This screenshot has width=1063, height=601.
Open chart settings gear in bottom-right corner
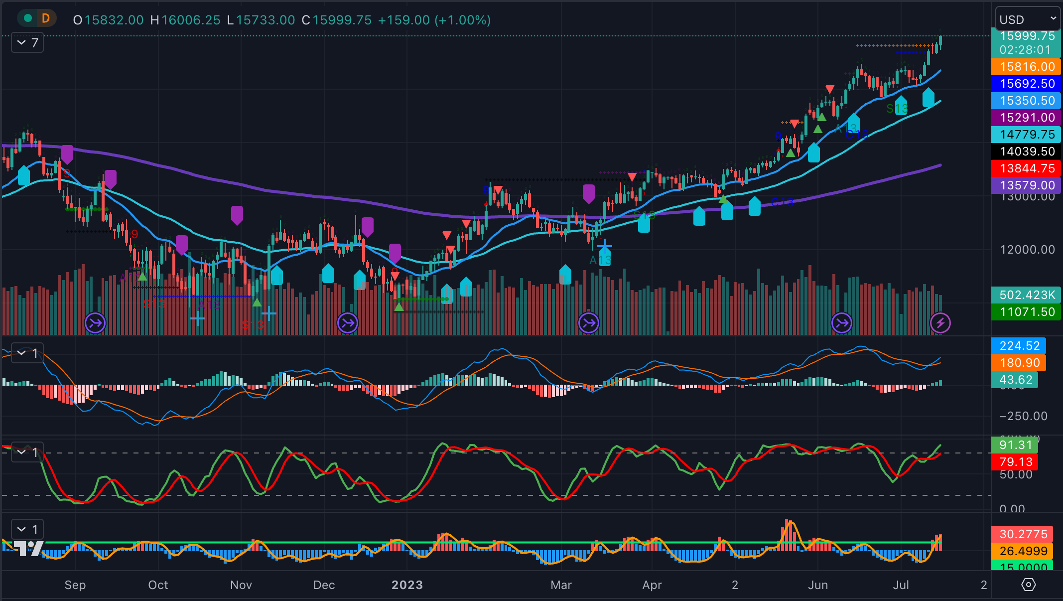click(x=1028, y=585)
